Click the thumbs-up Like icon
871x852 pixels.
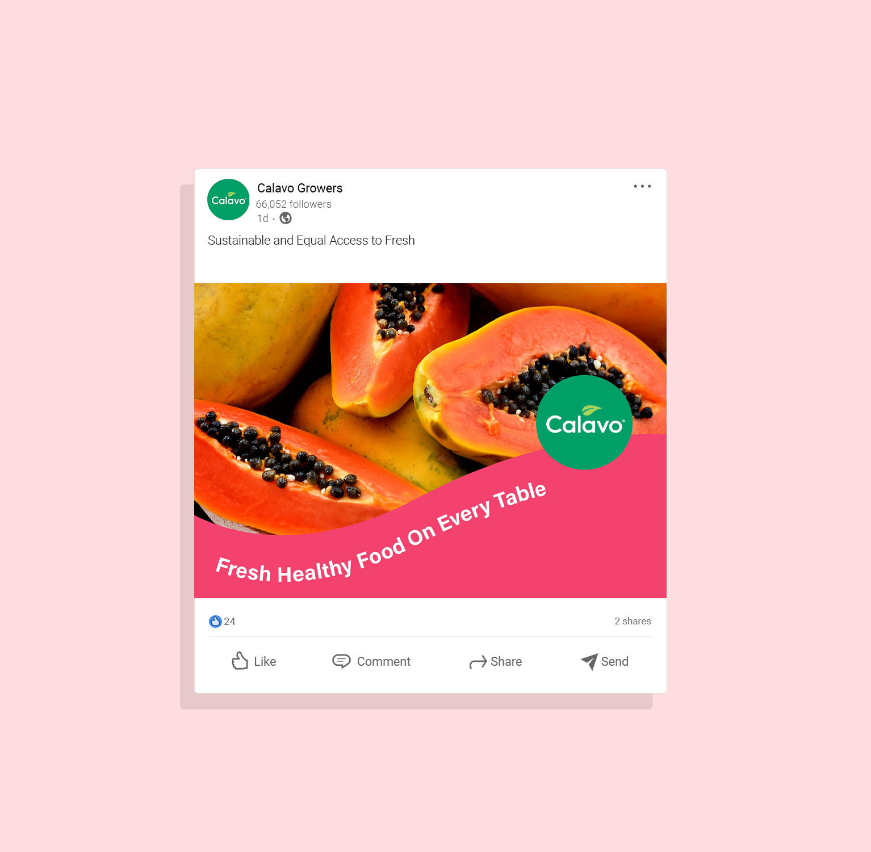(x=240, y=661)
